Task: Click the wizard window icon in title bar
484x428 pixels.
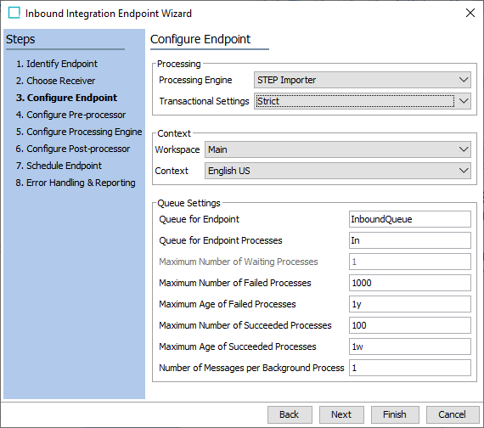Action: (x=14, y=13)
